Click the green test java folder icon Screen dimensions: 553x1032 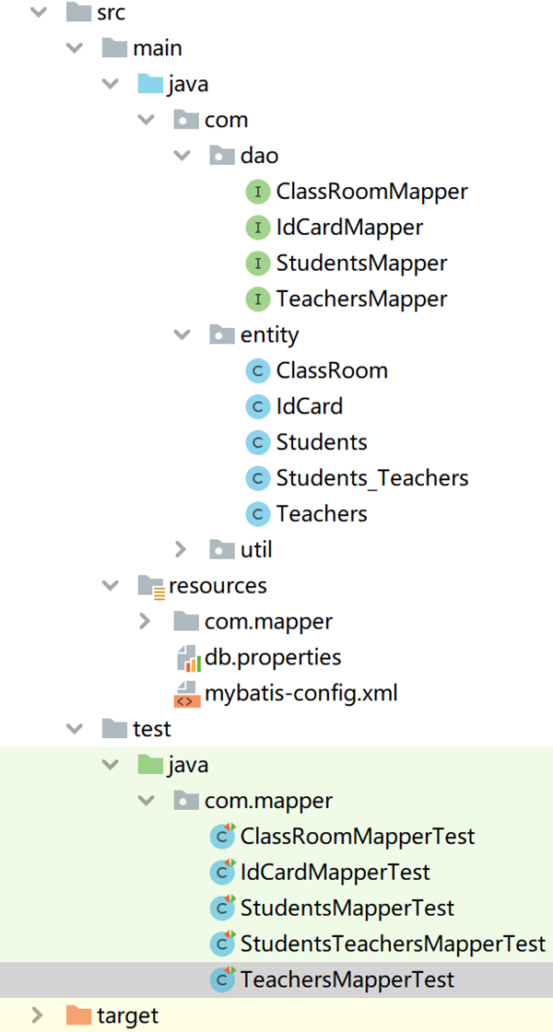coord(150,765)
